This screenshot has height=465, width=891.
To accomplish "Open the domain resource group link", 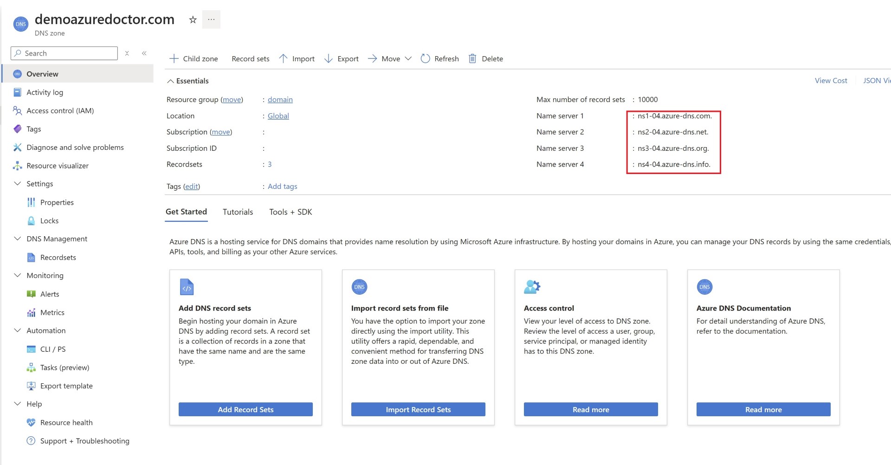I will click(280, 99).
